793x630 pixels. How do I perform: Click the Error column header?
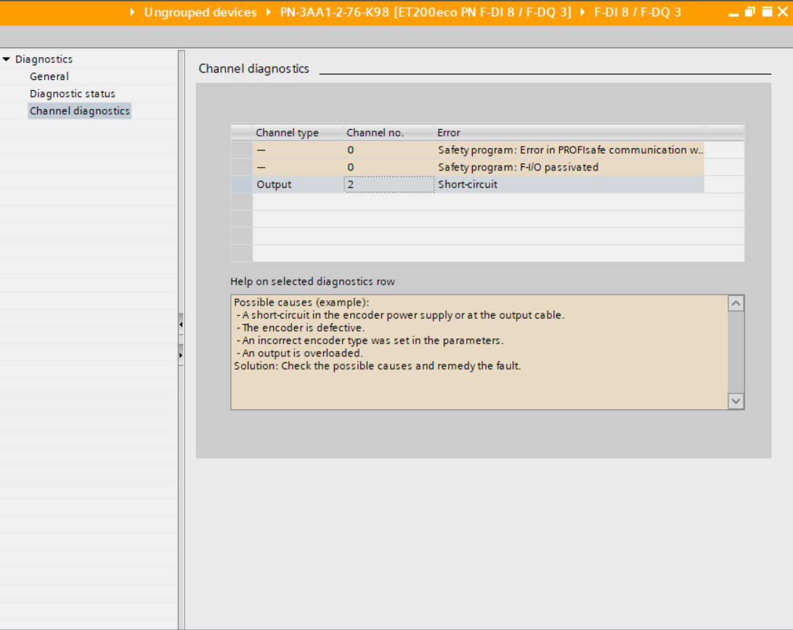(569, 133)
